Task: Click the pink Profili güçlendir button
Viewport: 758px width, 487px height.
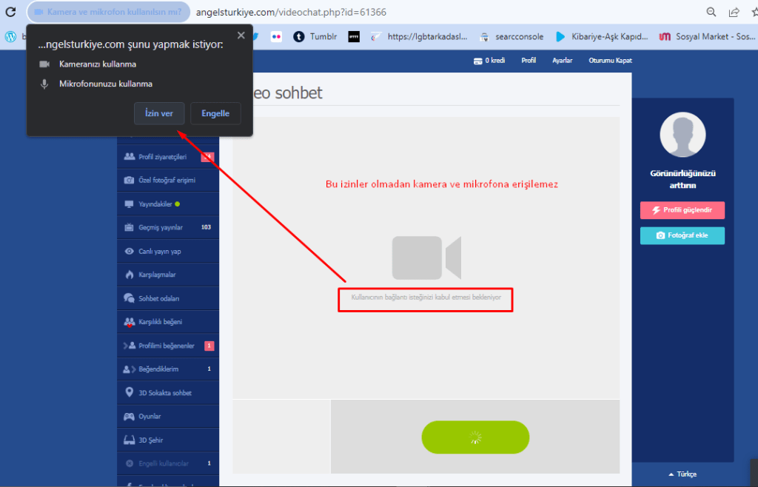Action: click(x=682, y=210)
